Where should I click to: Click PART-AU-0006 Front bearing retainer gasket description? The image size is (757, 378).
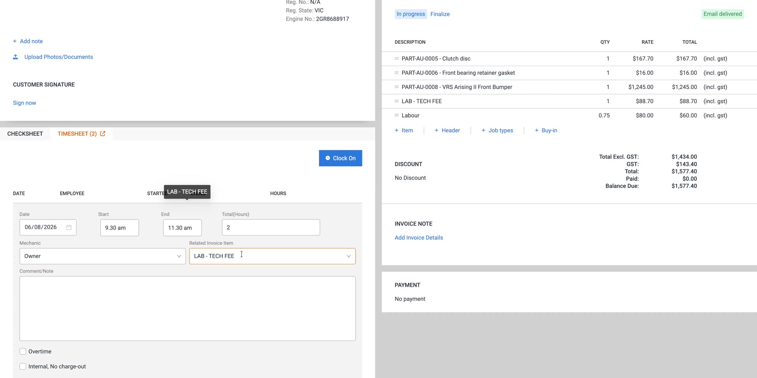point(458,73)
